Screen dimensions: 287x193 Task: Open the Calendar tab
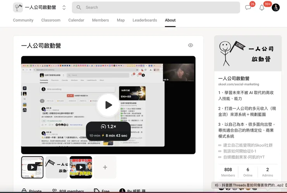coord(76,20)
